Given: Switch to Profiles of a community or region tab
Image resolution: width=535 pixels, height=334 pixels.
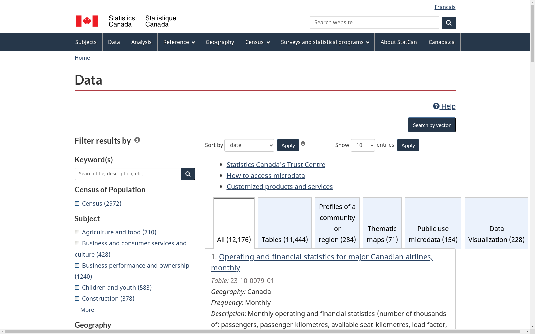Looking at the screenshot, I should click(337, 223).
